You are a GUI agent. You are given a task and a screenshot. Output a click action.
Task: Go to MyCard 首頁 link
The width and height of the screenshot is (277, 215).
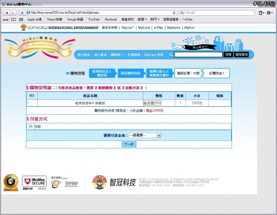pyautogui.click(x=154, y=55)
